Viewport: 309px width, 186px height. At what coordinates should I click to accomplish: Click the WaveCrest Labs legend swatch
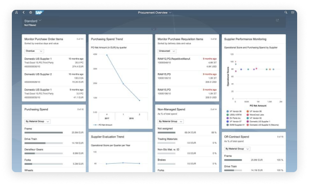[x=248, y=115]
